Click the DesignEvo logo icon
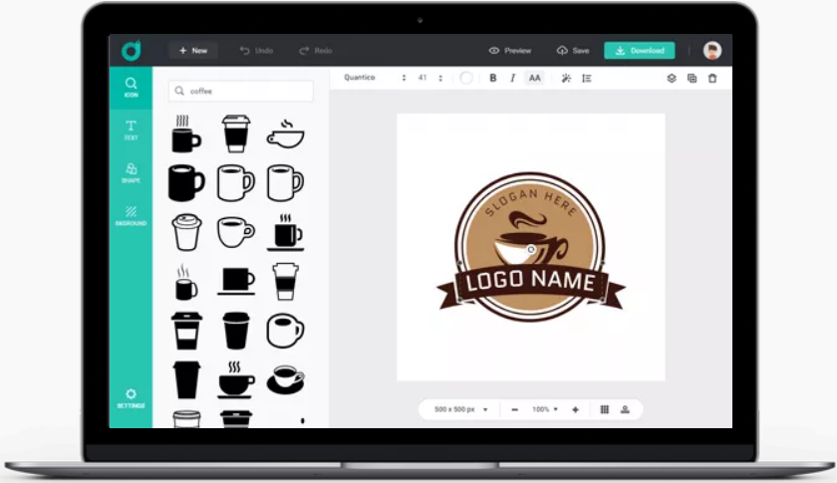Screen dimensions: 837x483 pos(131,51)
